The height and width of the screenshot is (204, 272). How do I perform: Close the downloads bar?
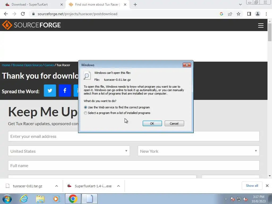point(267,186)
